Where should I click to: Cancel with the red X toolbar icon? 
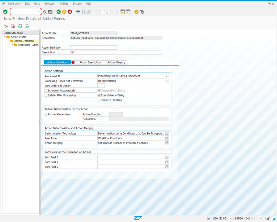[70, 11]
